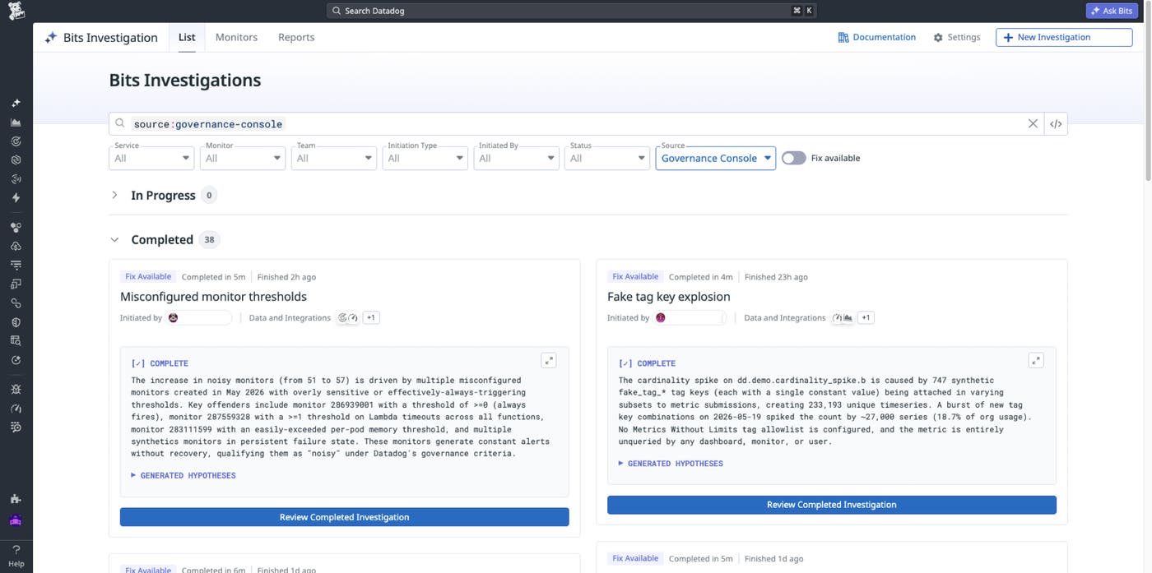Image resolution: width=1152 pixels, height=573 pixels.
Task: Click the Bits Investigation header title
Action: (x=110, y=37)
